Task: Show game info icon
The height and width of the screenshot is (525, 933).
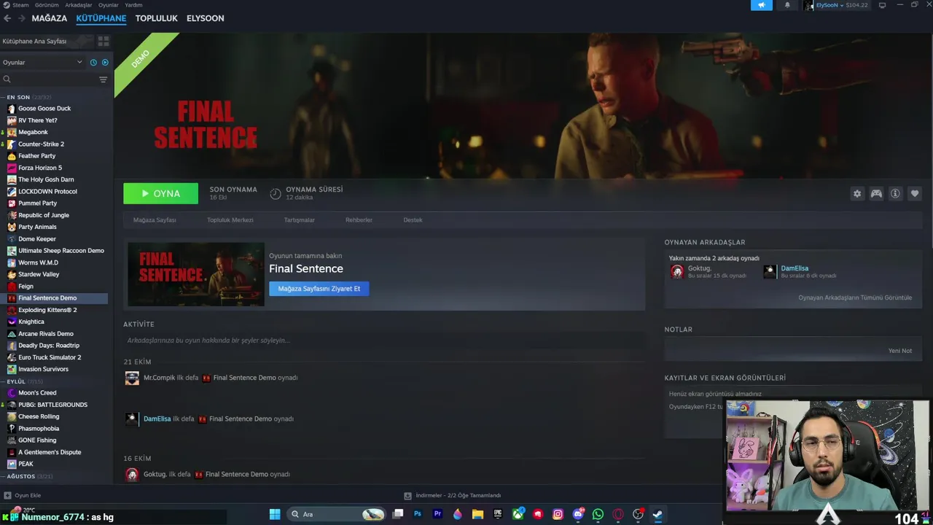Action: coord(895,194)
